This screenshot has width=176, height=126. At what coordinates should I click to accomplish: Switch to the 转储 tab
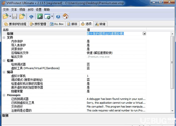pos(100,24)
